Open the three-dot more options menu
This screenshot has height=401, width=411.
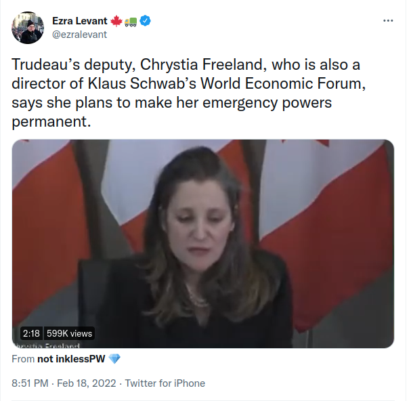pyautogui.click(x=388, y=21)
